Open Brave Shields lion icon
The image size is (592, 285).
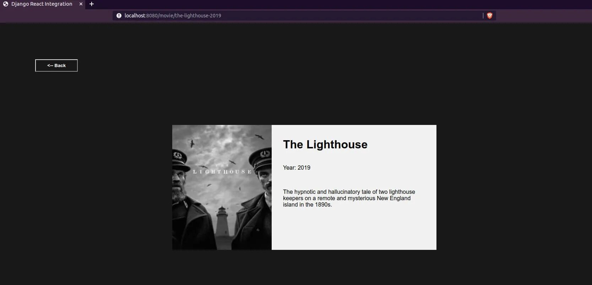tap(489, 16)
